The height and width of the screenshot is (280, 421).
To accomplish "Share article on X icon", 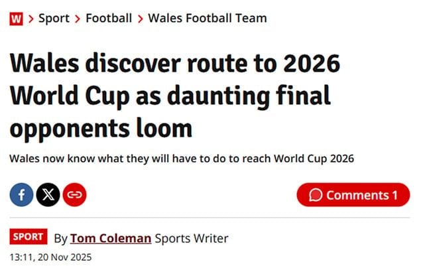I will click(x=48, y=195).
